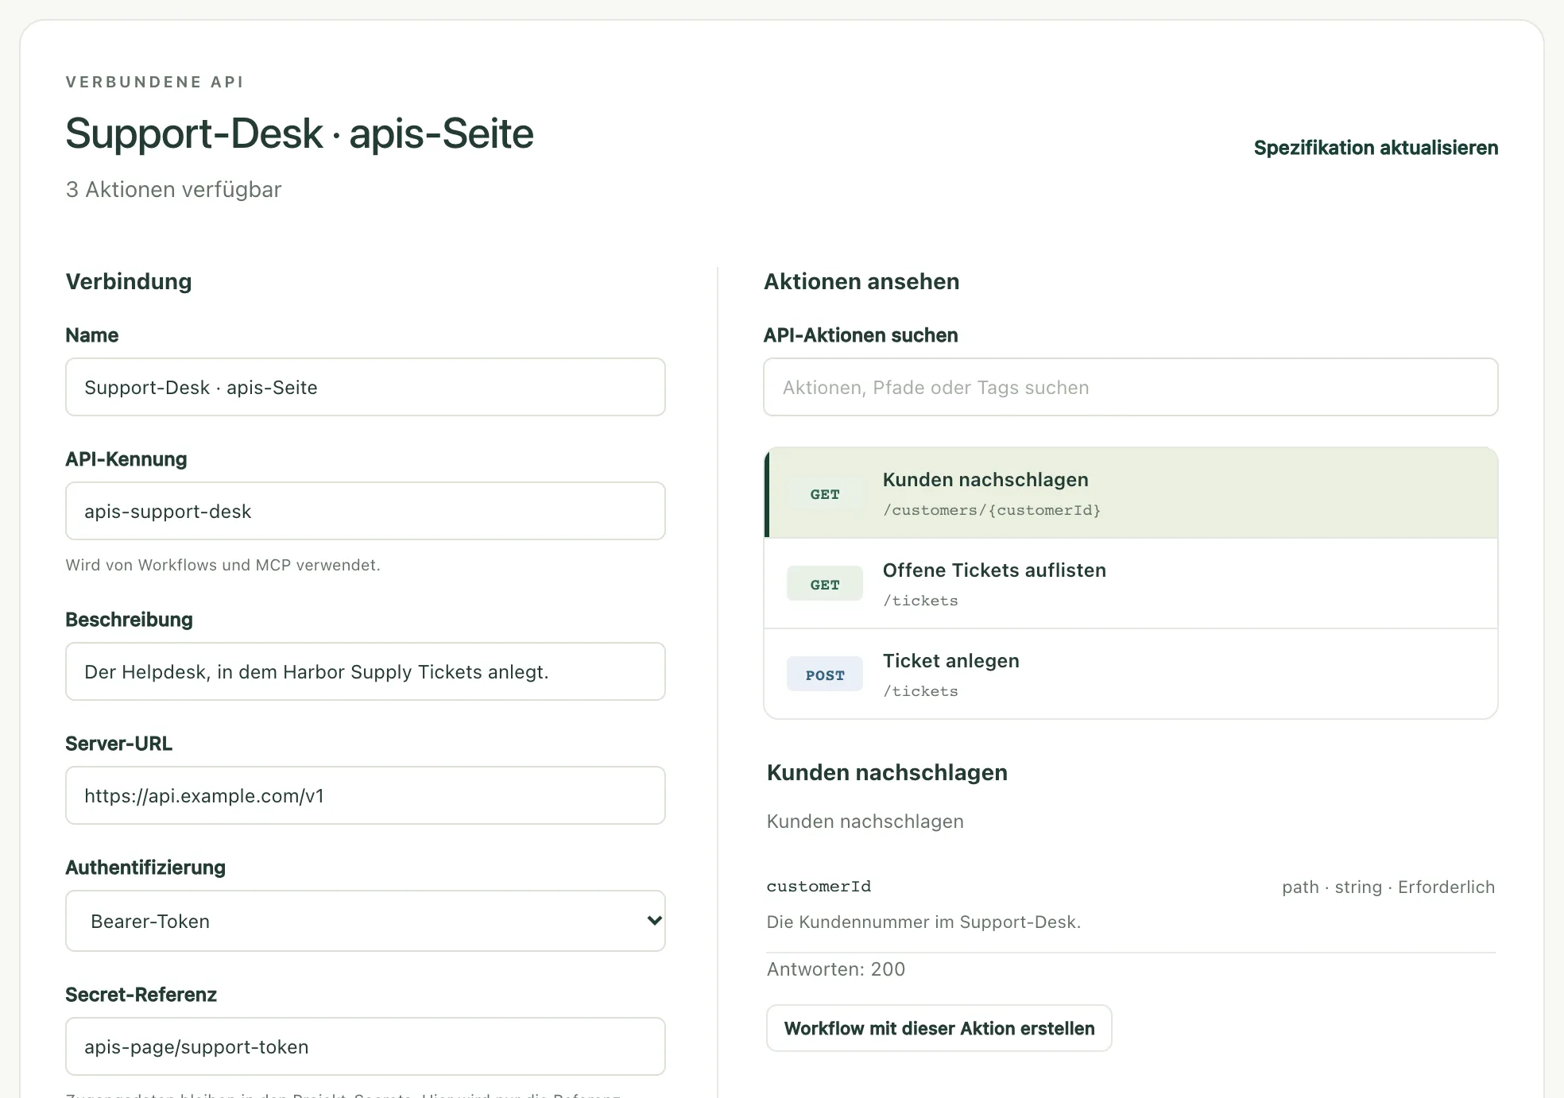This screenshot has width=1564, height=1098.
Task: Focus the Name input field
Action: coord(366,387)
